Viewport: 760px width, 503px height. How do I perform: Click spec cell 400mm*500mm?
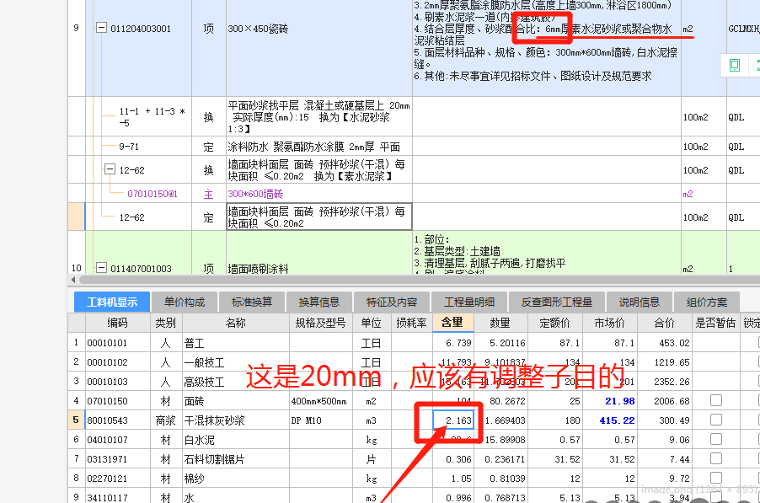[319, 401]
